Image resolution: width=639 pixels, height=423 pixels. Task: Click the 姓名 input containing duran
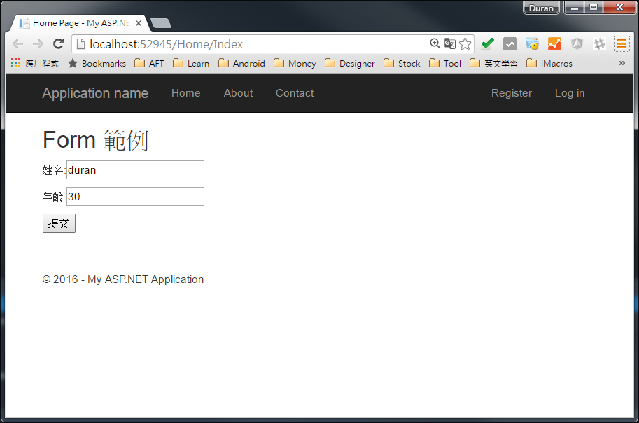pos(135,169)
